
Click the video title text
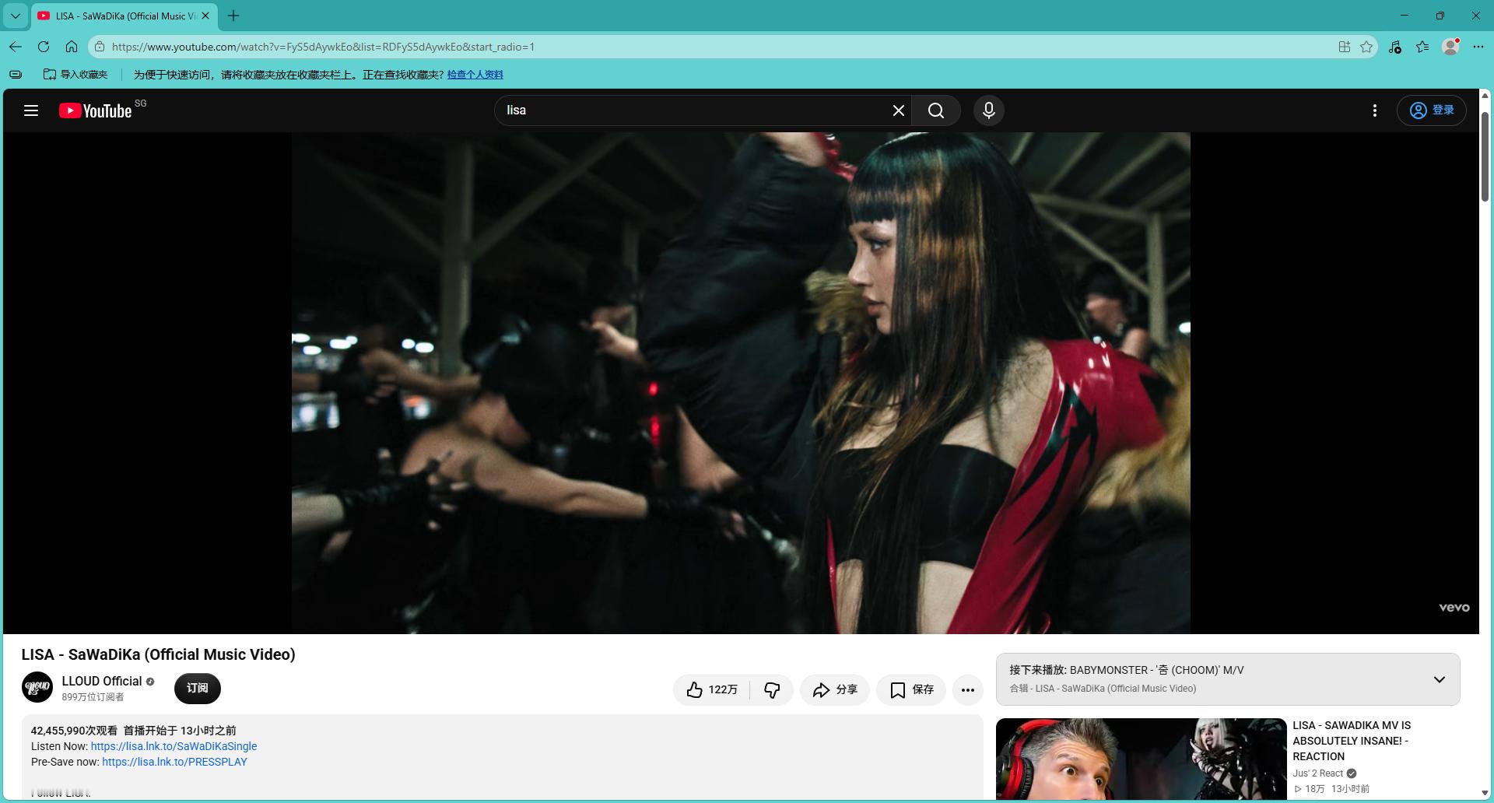pos(159,654)
